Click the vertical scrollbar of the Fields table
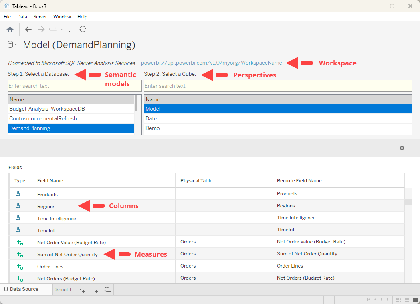The width and height of the screenshot is (420, 304). (408, 201)
